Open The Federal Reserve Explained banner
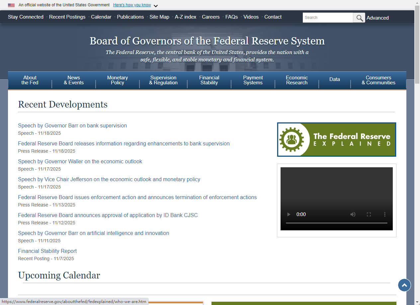Viewport: 420px width, 305px height. pyautogui.click(x=336, y=139)
